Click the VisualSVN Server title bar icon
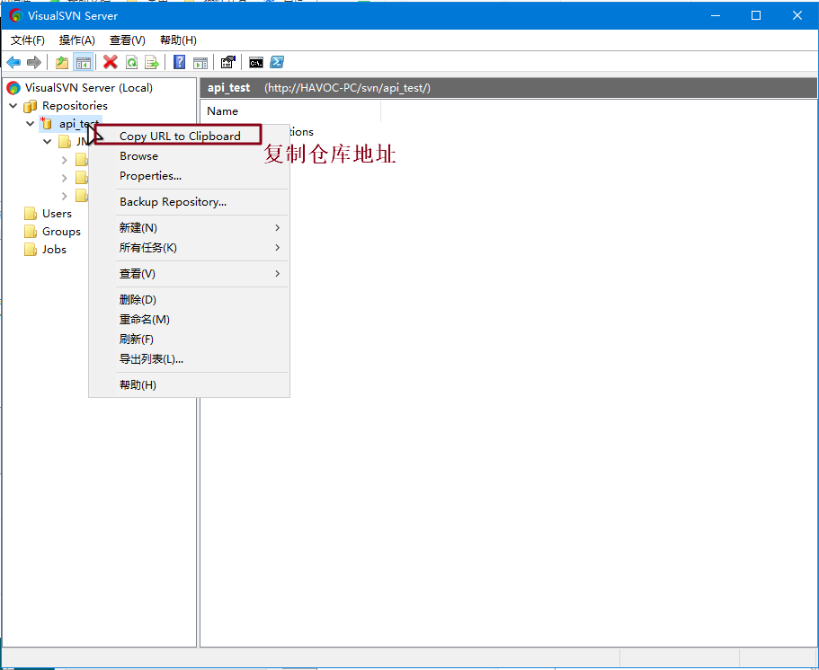The height and width of the screenshot is (670, 819). click(15, 15)
